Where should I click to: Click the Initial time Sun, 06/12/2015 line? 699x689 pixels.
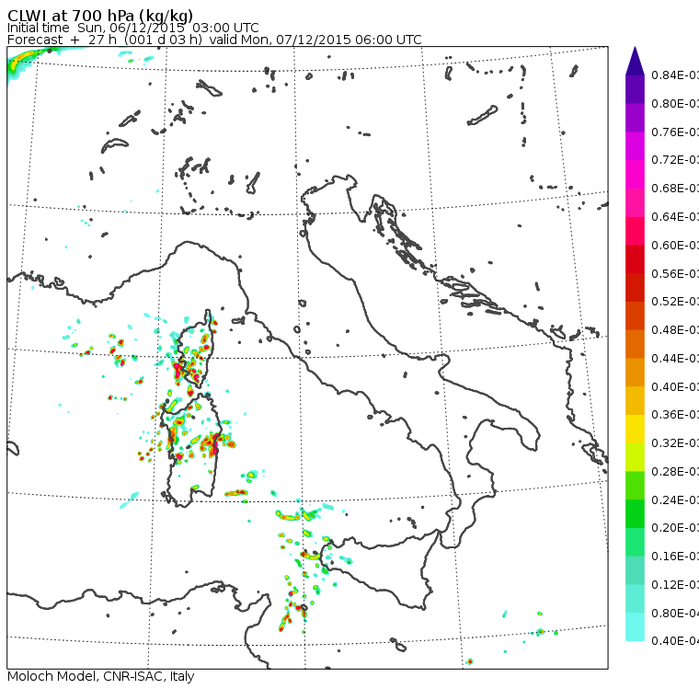coord(132,28)
